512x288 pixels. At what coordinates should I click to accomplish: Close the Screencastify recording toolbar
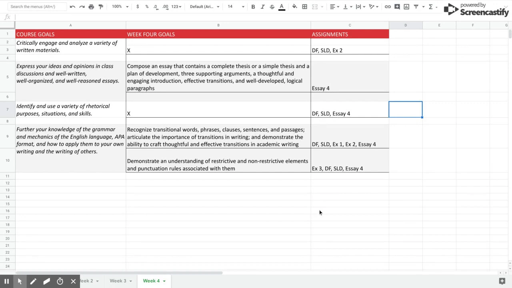pyautogui.click(x=73, y=281)
